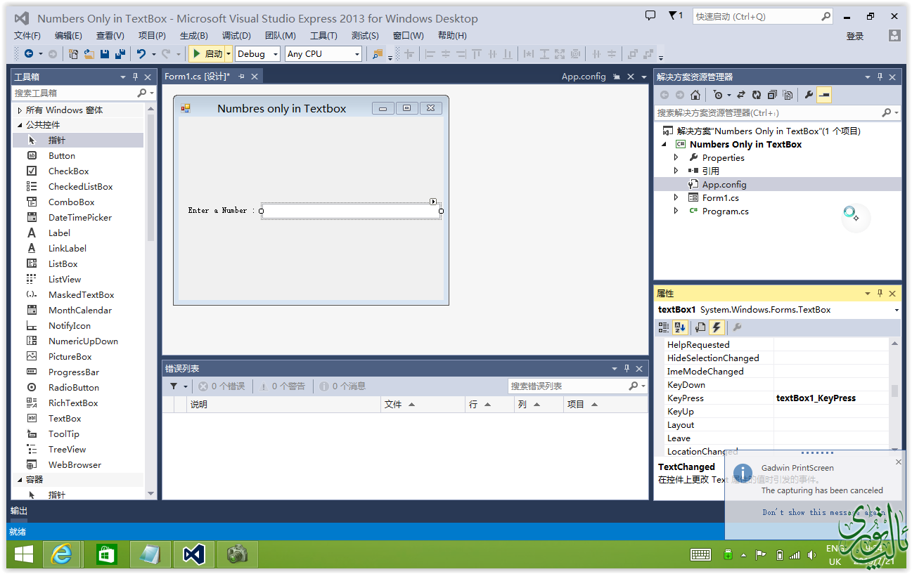The image size is (912, 574).
Task: Click the 登录 sign-in link
Action: (854, 36)
